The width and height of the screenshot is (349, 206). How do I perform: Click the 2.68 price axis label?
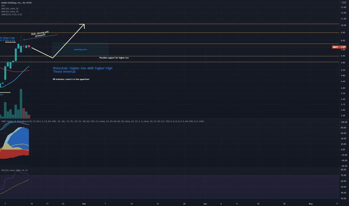(x=343, y=115)
